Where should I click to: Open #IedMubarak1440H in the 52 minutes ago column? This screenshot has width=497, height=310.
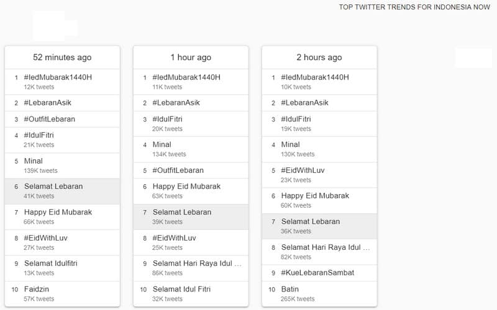click(x=57, y=77)
